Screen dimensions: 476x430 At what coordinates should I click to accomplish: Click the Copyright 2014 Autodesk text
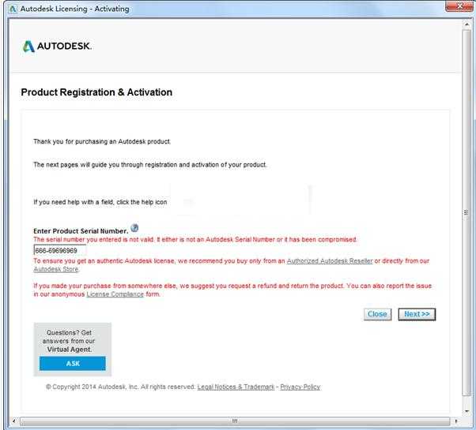tap(120, 387)
